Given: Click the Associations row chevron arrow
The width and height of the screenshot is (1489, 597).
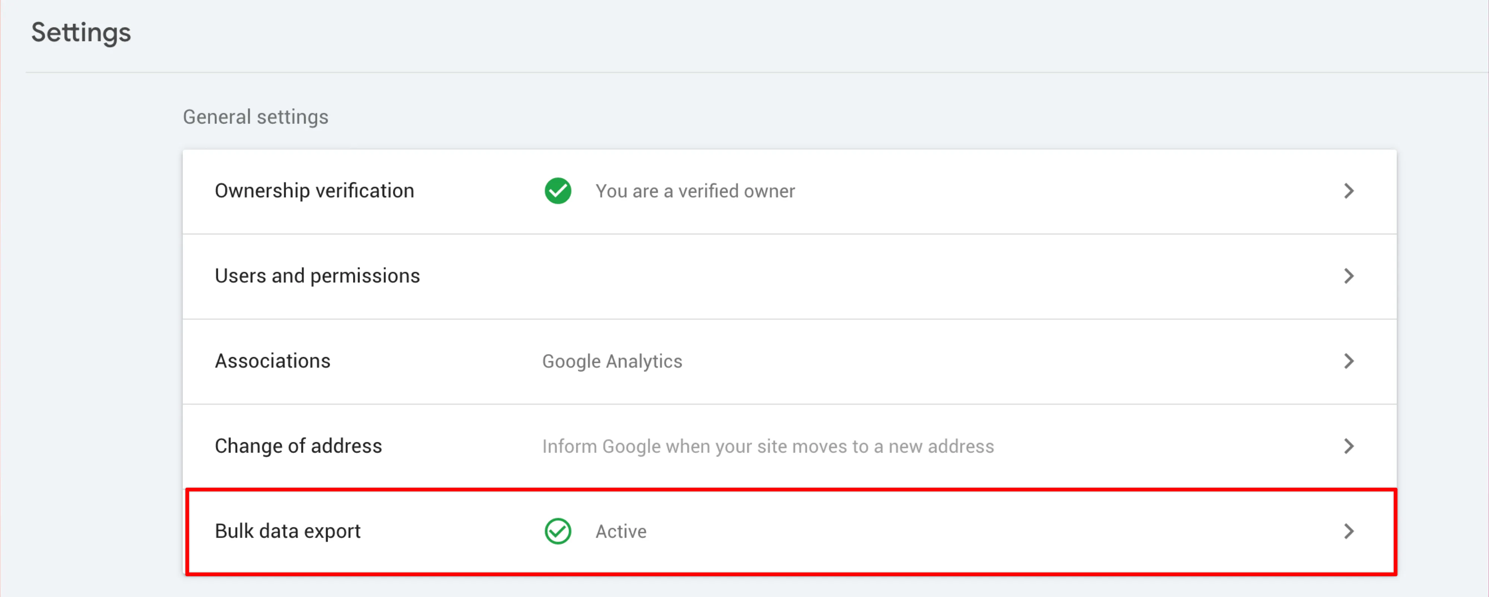Looking at the screenshot, I should (x=1349, y=361).
